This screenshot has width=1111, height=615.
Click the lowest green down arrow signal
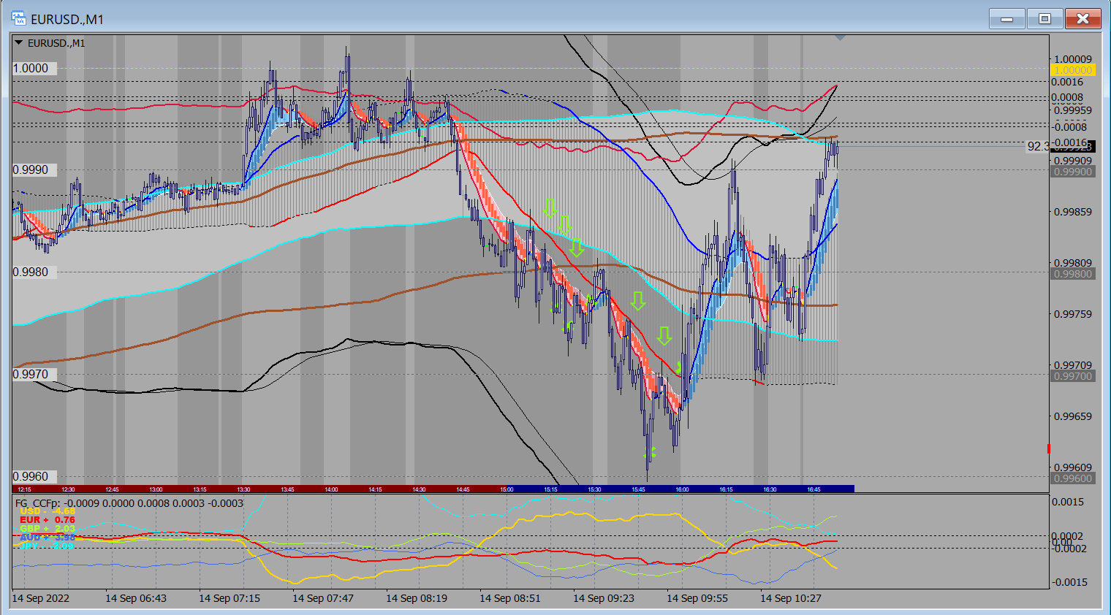(x=664, y=335)
